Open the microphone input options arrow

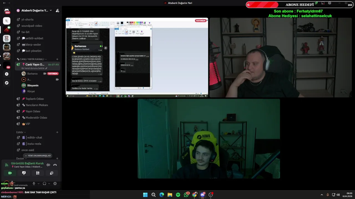coord(38,184)
